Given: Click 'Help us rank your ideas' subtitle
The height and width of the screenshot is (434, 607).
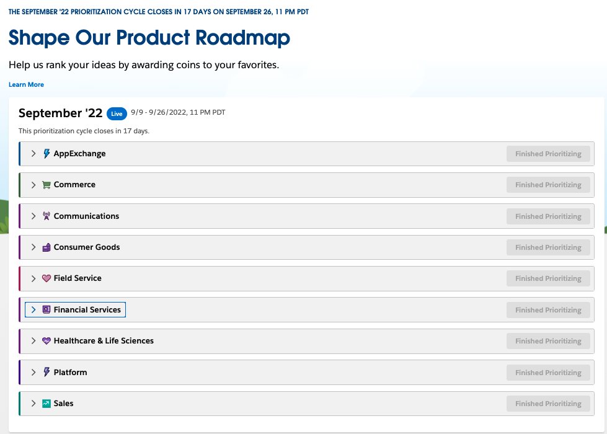Looking at the screenshot, I should tap(144, 64).
